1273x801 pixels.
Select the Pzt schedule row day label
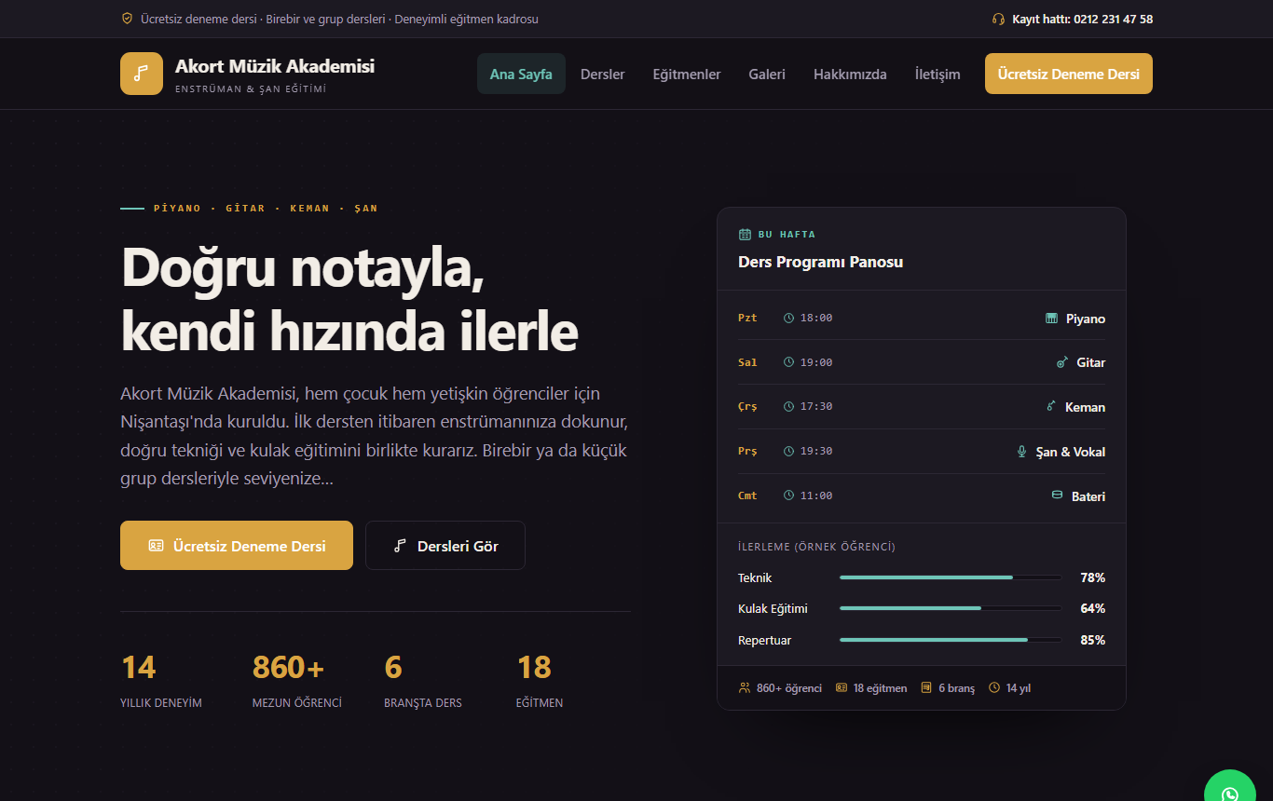click(747, 319)
